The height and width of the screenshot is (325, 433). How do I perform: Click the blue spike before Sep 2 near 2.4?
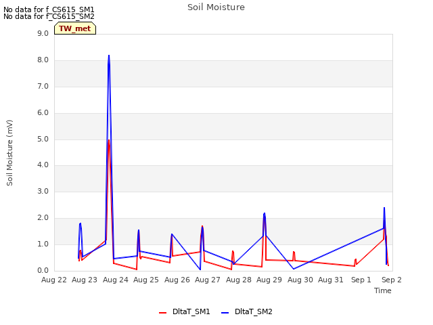(x=384, y=208)
